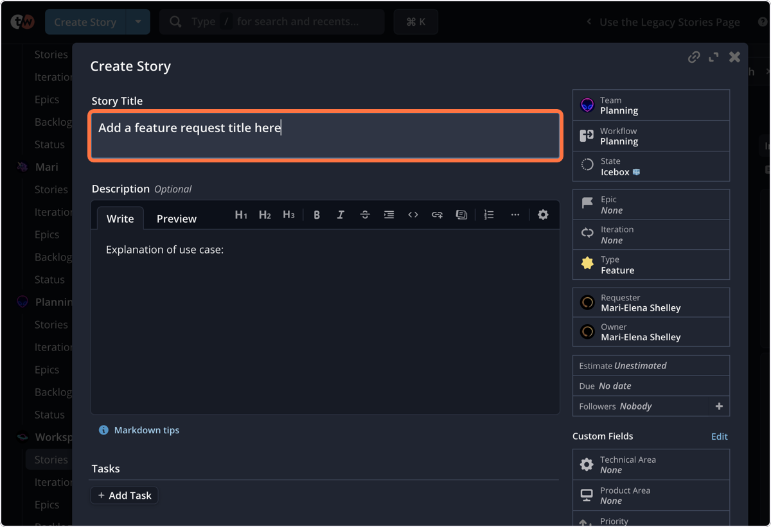The image size is (771, 527).
Task: Apply Heading 3 formatting in description toolbar
Action: click(x=288, y=215)
